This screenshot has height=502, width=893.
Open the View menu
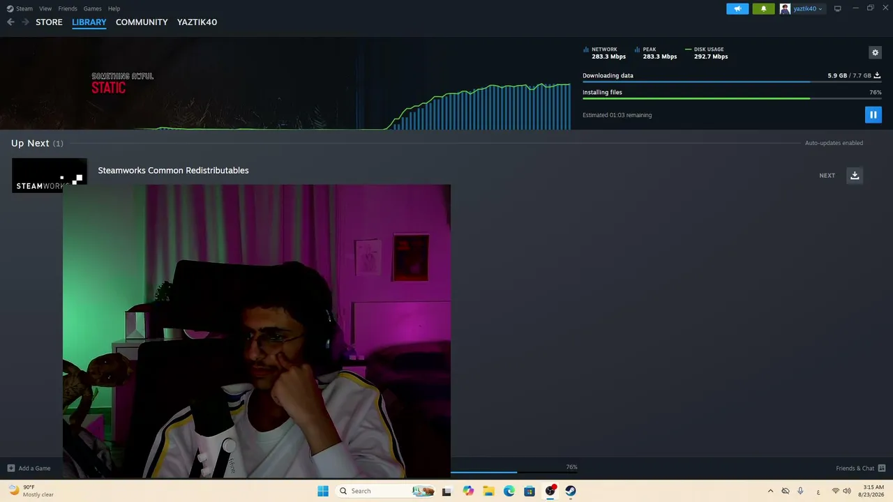click(x=45, y=8)
